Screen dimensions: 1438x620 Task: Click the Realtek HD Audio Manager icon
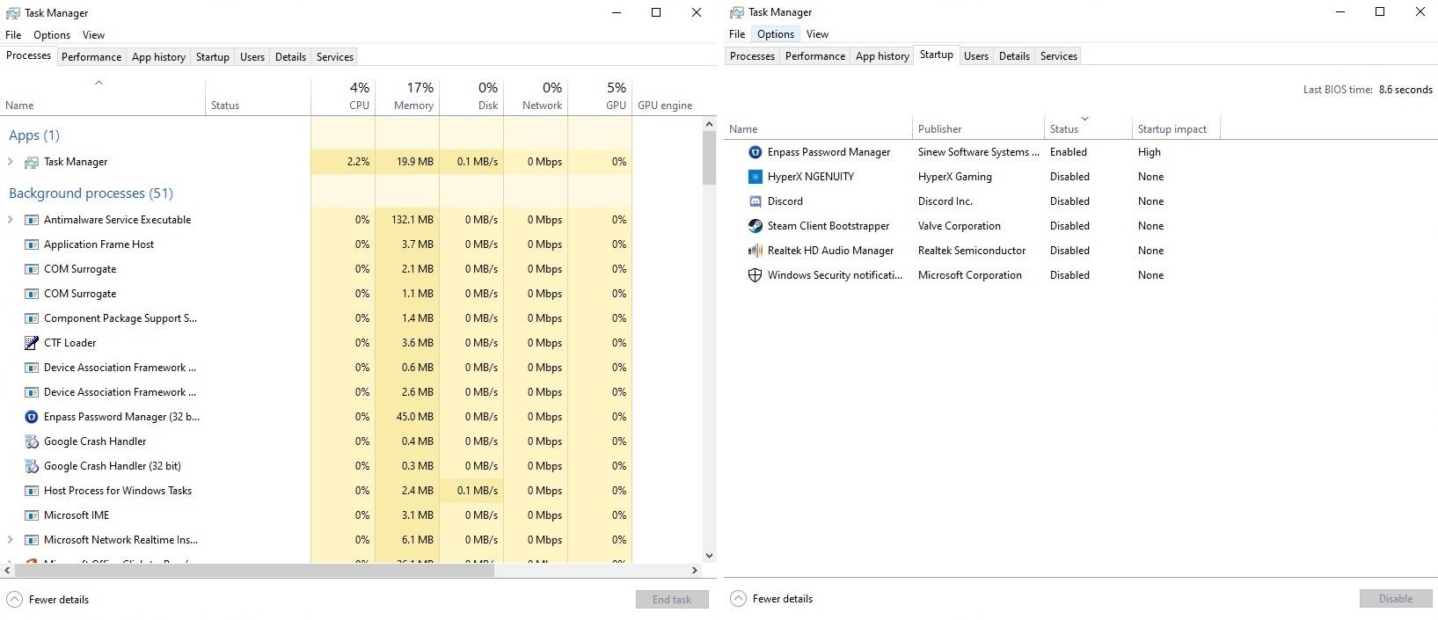tap(755, 251)
